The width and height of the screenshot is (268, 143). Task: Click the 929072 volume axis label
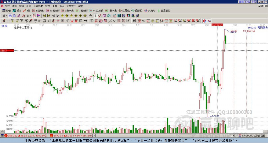[x=10, y=121]
